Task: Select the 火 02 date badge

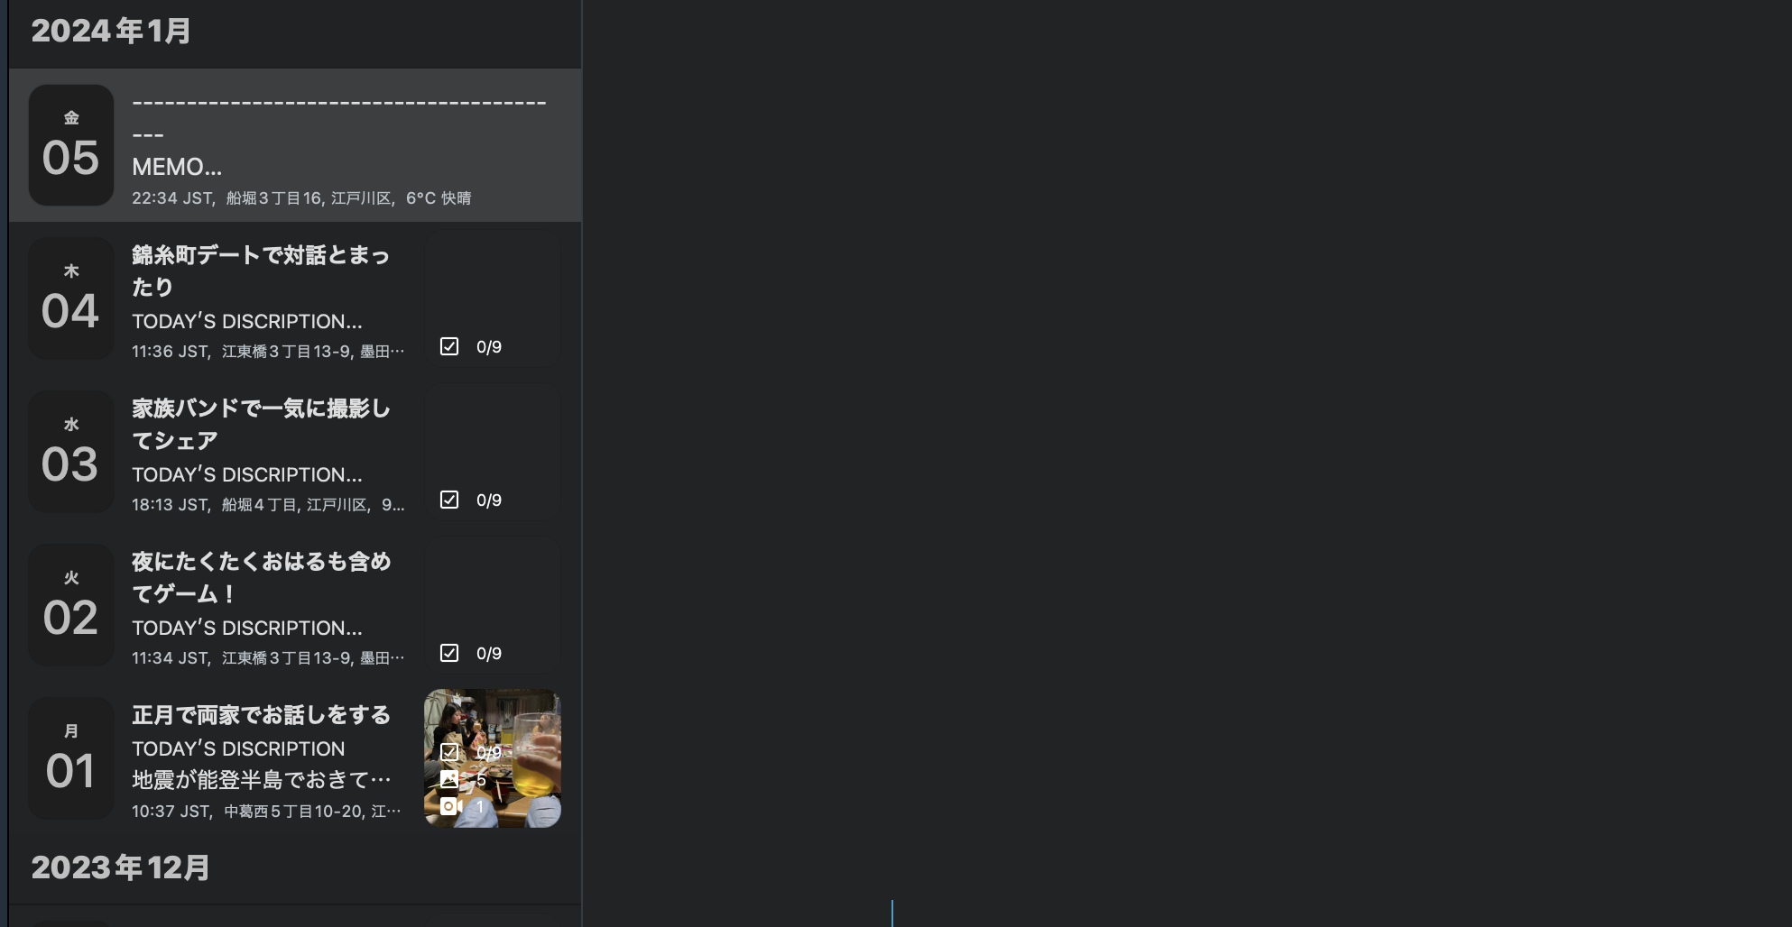Action: pyautogui.click(x=71, y=605)
